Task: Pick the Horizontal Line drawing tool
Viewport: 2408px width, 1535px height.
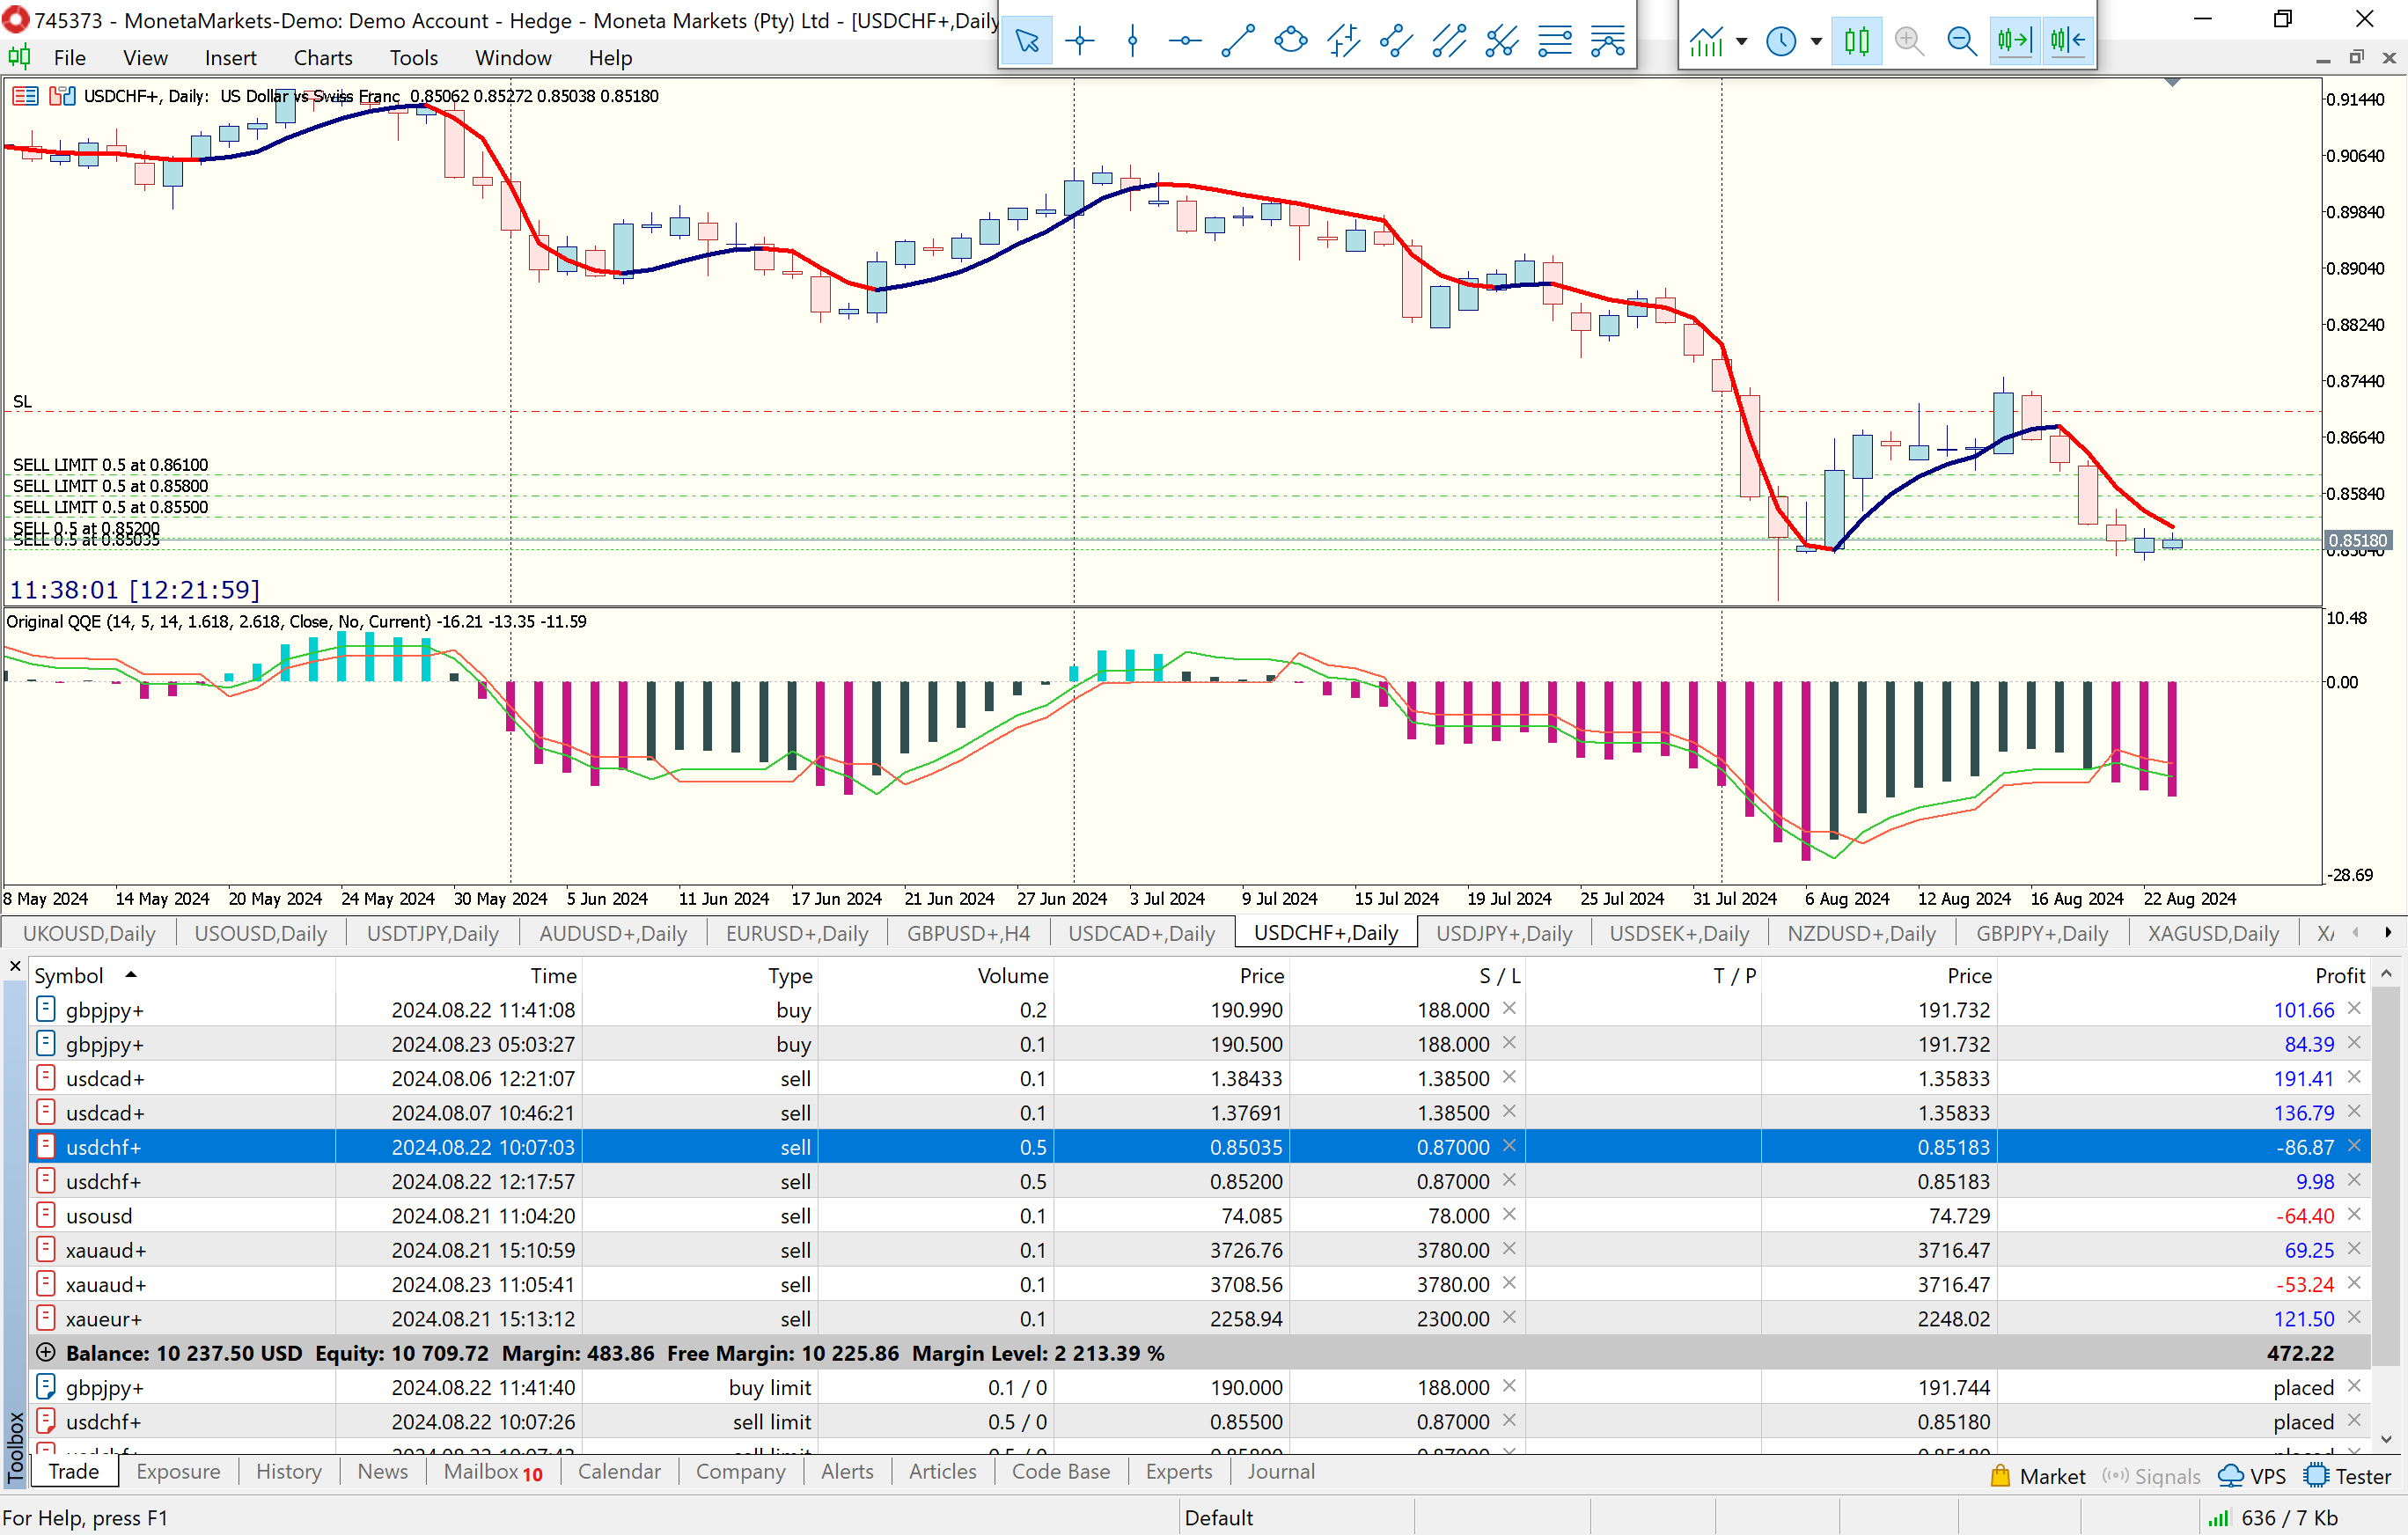Action: pyautogui.click(x=1185, y=41)
